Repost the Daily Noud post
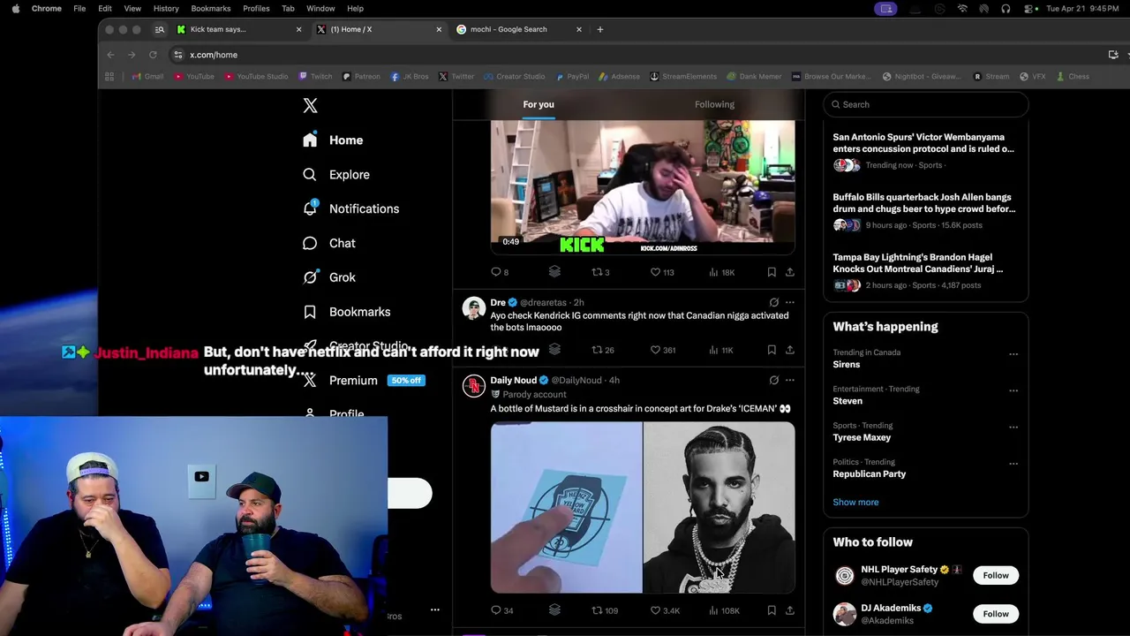1130x636 pixels. (x=605, y=610)
